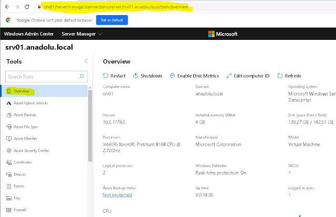
Task: Click the srv01 computer name value
Action: pos(108,94)
